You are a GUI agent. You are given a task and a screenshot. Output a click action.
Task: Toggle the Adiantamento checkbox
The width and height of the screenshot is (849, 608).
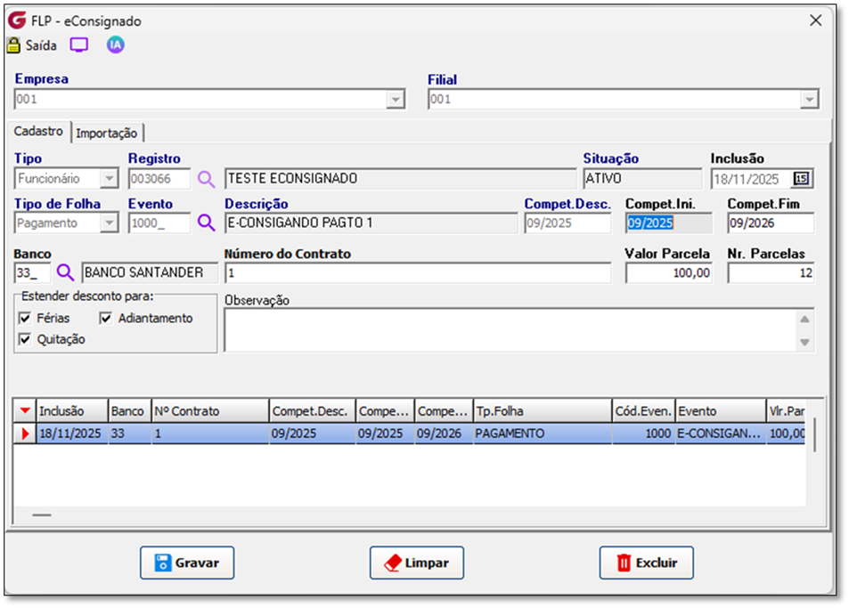pyautogui.click(x=106, y=318)
